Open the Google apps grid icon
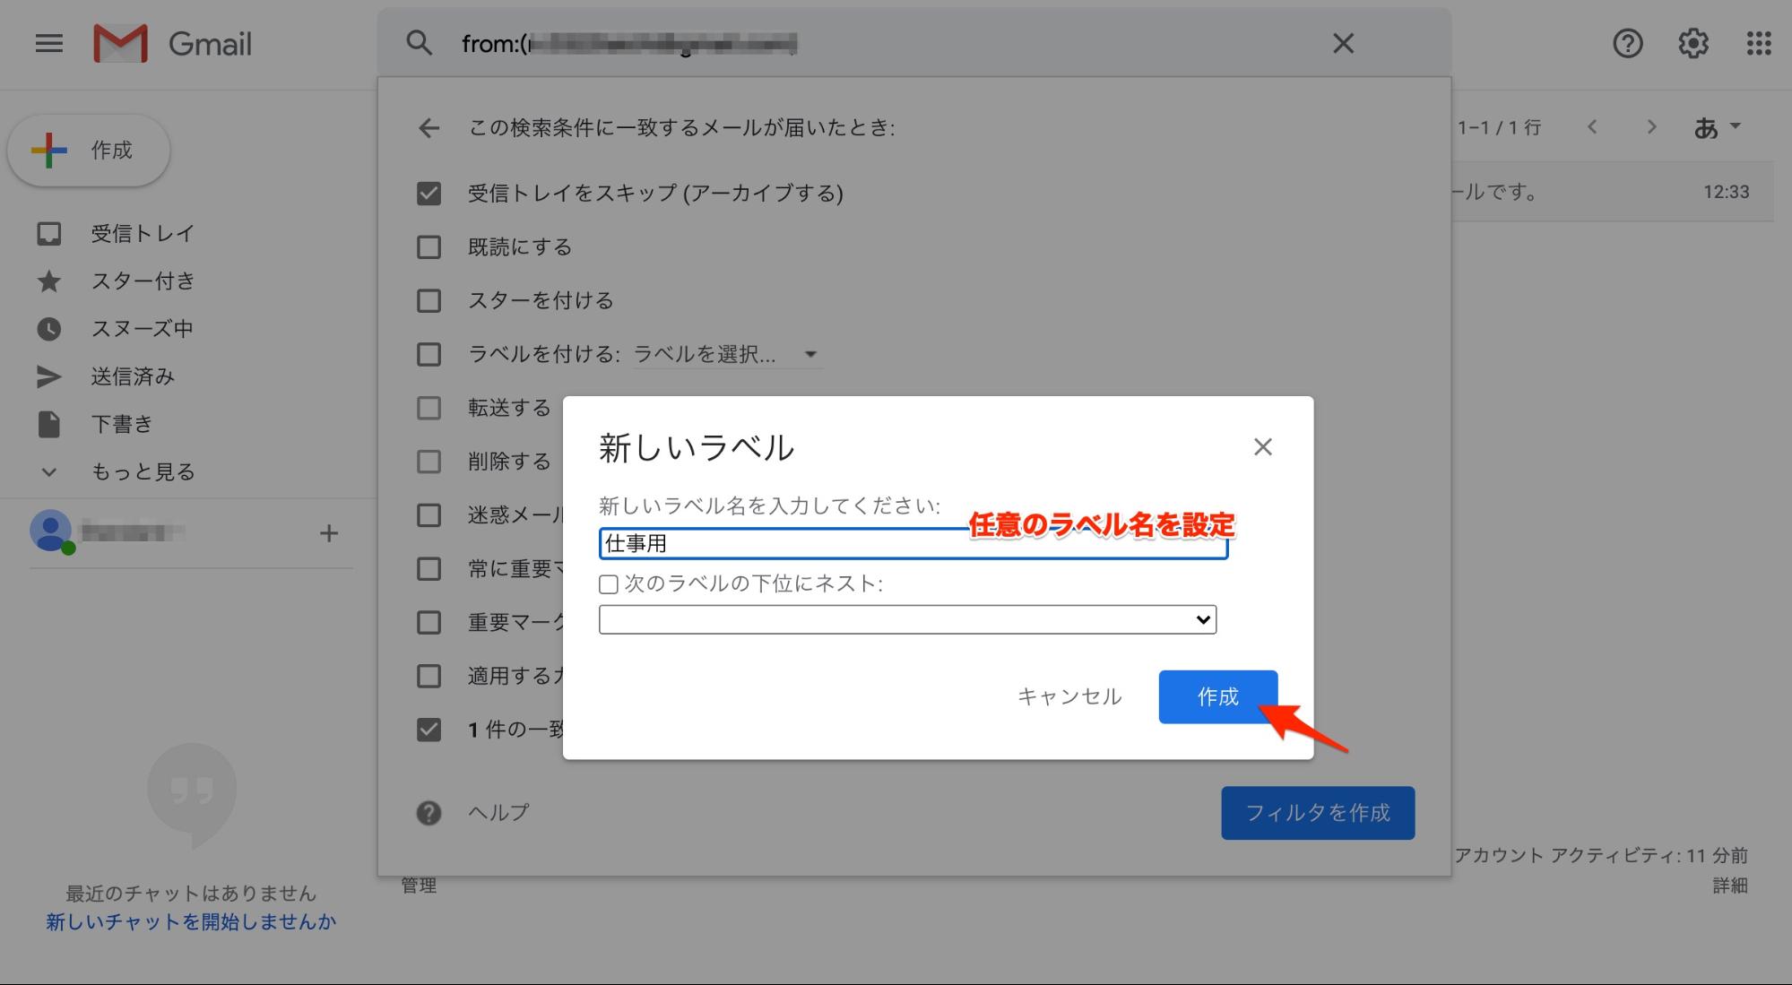The width and height of the screenshot is (1792, 985). coord(1758,43)
